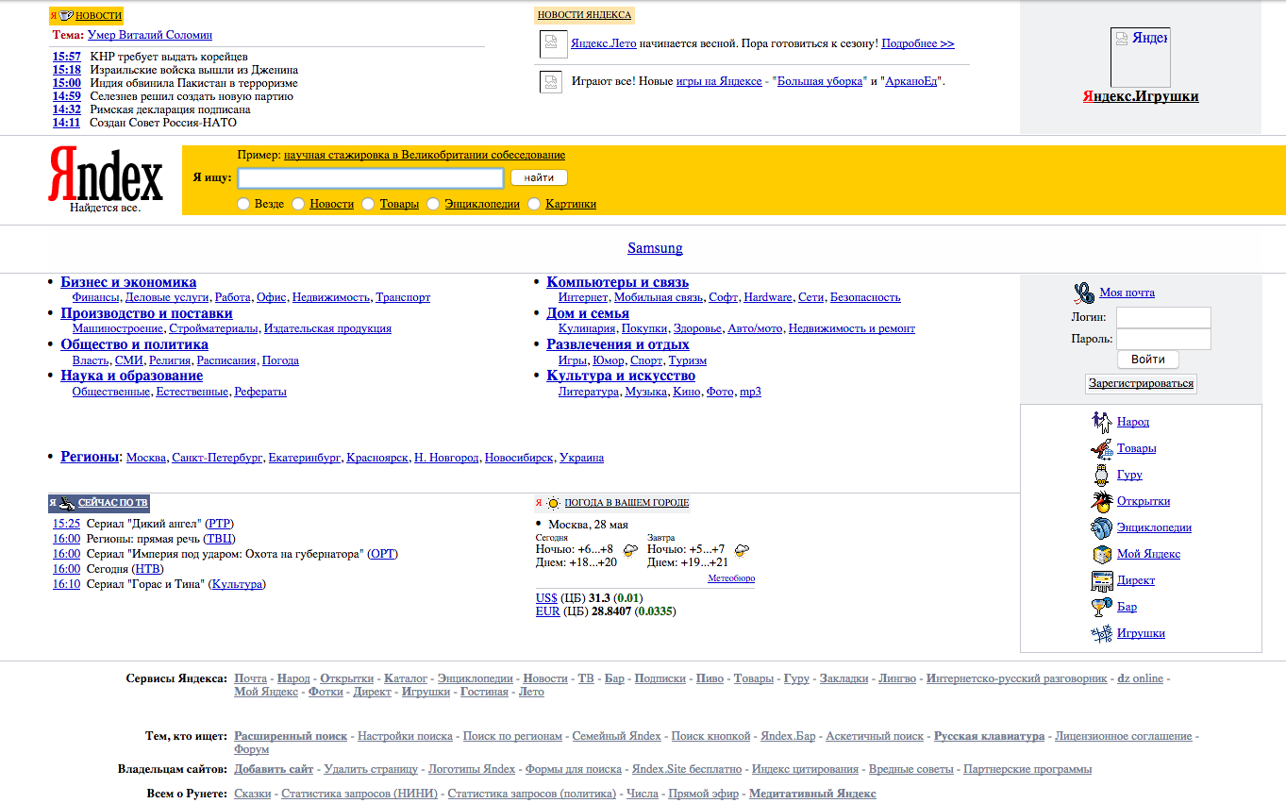Image resolution: width=1286 pixels, height=803 pixels.
Task: Click the Мой Яндекс cube icon
Action: click(x=1101, y=554)
